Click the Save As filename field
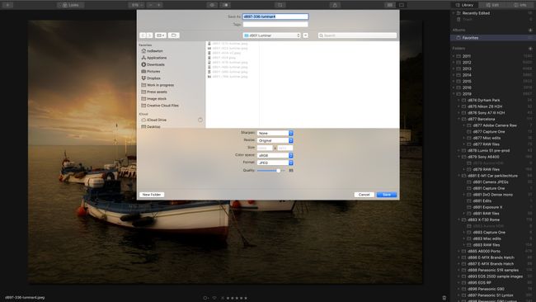The height and width of the screenshot is (302, 536). coord(275,17)
